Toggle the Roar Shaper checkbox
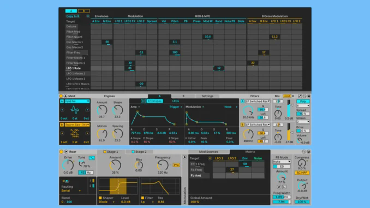Screen dimensions: 370x208 (x=100, y=198)
